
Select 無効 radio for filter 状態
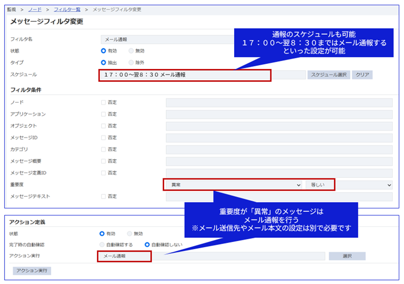pos(131,51)
